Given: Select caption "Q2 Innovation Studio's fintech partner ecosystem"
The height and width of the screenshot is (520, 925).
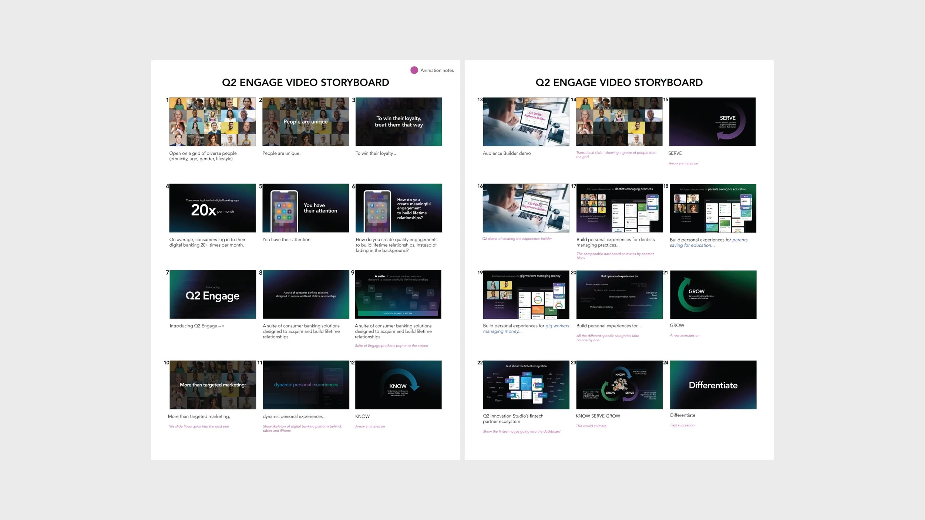Looking at the screenshot, I should pos(513,419).
